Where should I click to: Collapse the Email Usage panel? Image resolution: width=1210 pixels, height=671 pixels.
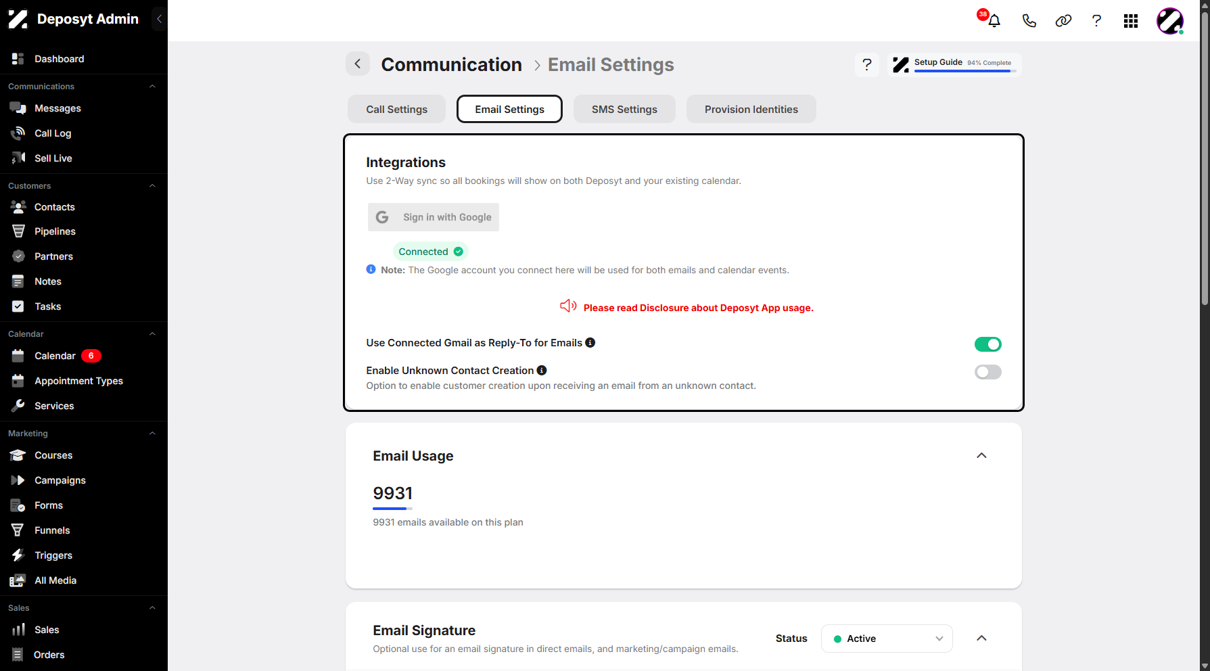981,456
